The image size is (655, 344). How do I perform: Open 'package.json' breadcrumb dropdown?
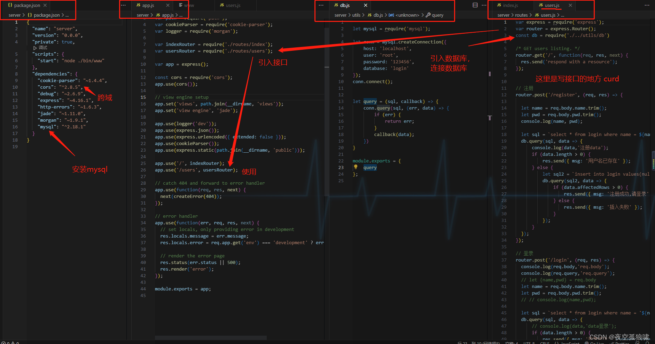(x=44, y=15)
